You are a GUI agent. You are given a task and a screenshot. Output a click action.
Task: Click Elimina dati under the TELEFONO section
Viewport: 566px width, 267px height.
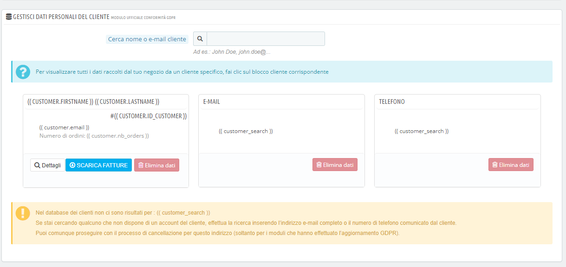[511, 165]
